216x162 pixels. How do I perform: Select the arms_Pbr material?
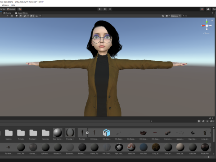[21, 149]
